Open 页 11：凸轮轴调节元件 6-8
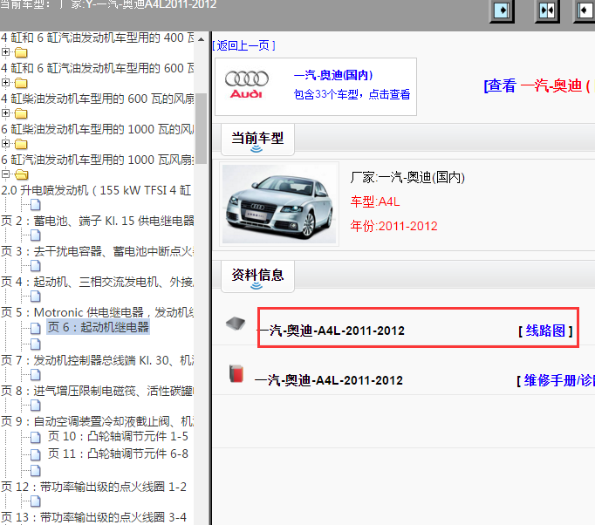Image resolution: width=595 pixels, height=525 pixels. (x=118, y=453)
